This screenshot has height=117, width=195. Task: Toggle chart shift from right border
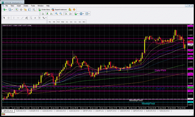[71, 14]
